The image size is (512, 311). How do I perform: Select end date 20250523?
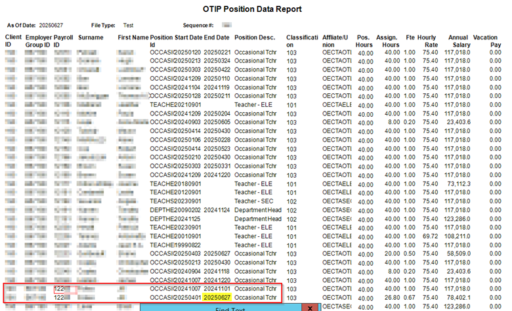(x=217, y=148)
